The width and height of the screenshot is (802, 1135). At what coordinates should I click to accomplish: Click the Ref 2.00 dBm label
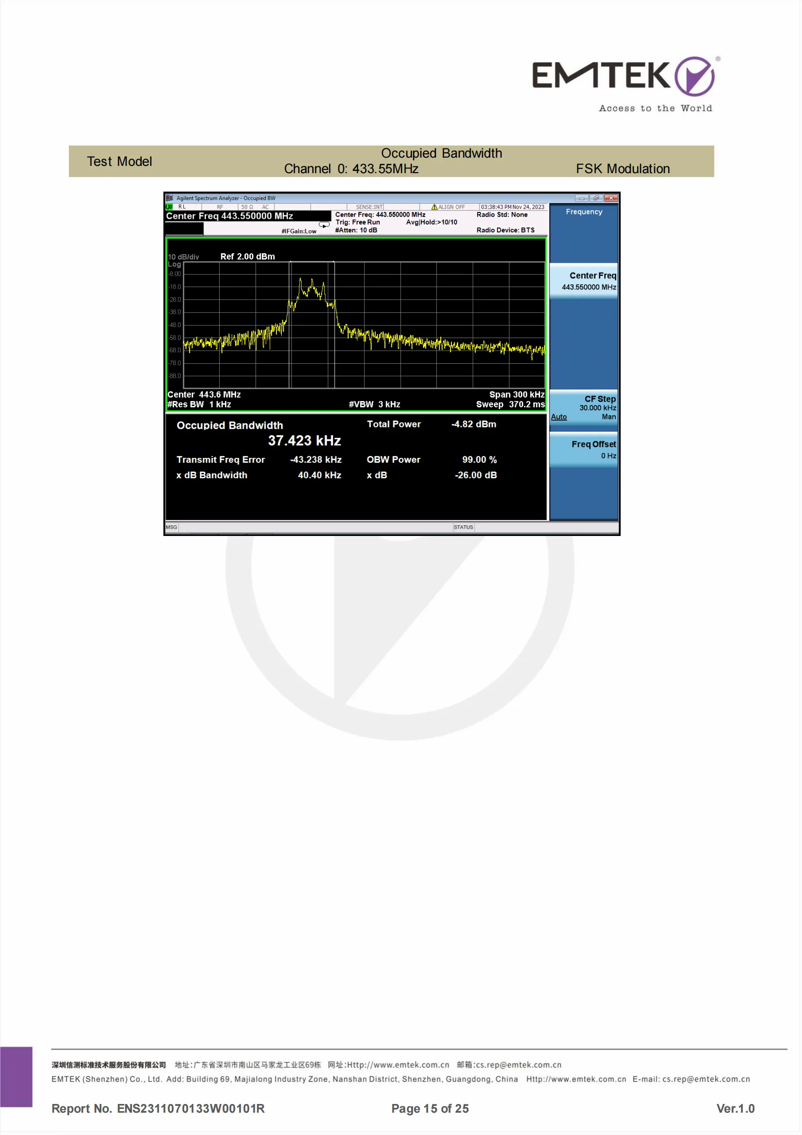click(x=248, y=257)
